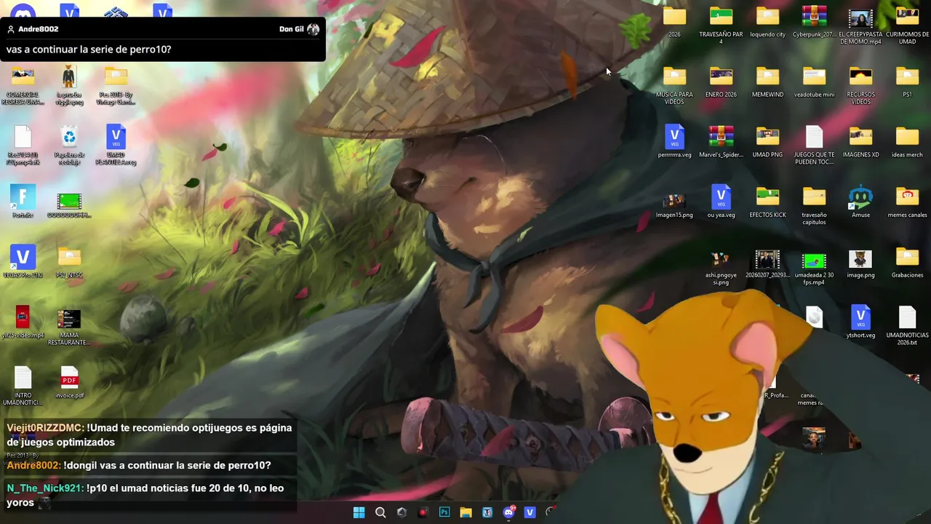Select the 20260207_20293 video file
The width and height of the screenshot is (931, 524).
(767, 263)
